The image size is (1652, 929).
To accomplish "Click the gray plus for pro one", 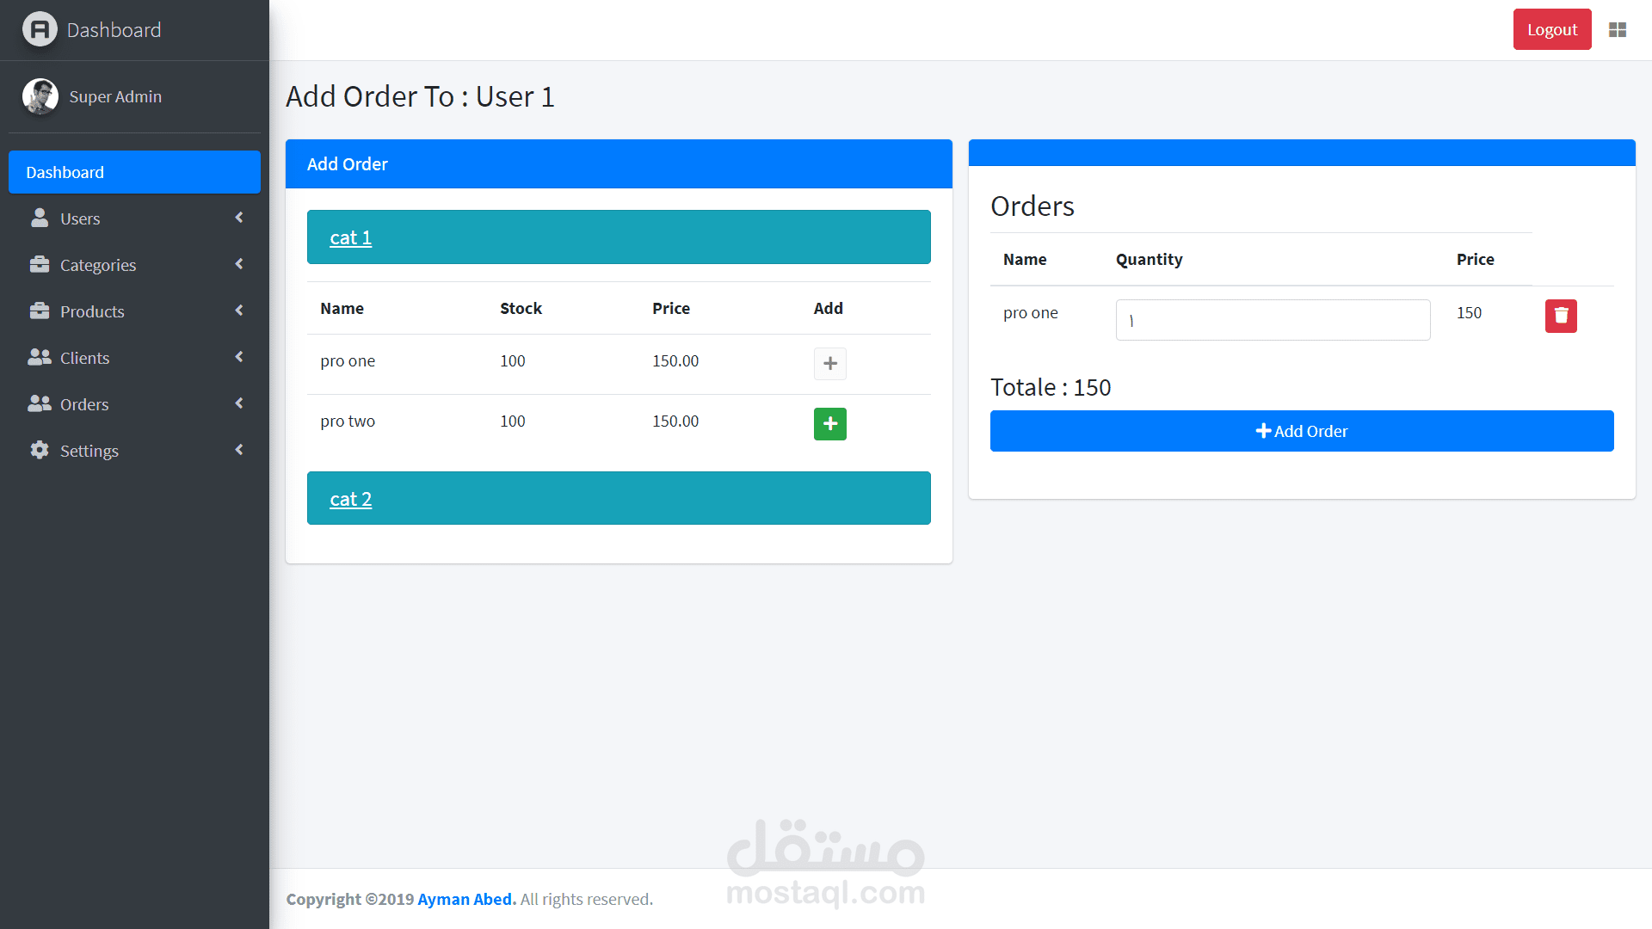I will 829,363.
